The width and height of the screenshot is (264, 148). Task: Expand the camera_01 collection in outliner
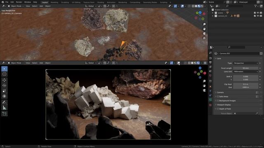click(213, 16)
